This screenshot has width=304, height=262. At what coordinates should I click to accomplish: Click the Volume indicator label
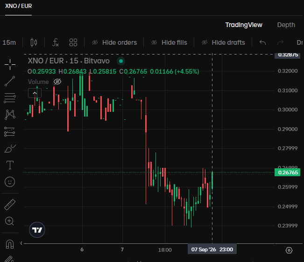tap(38, 82)
